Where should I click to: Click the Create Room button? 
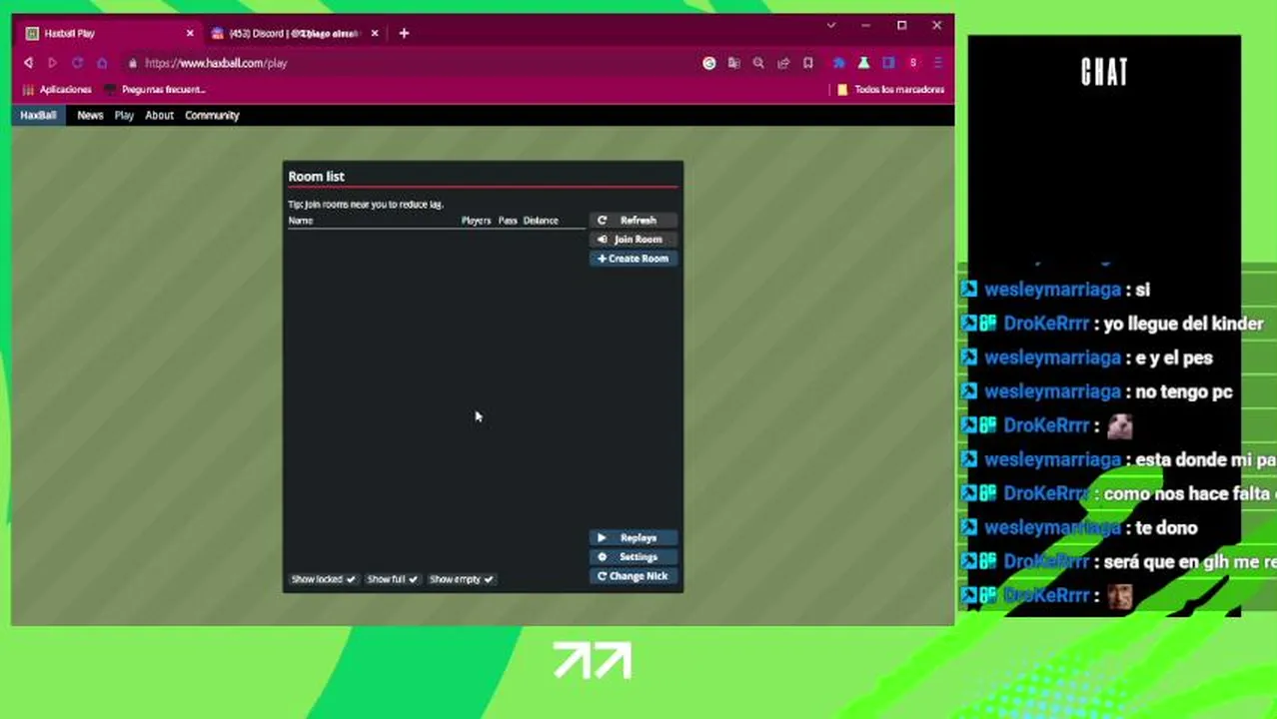pos(634,258)
